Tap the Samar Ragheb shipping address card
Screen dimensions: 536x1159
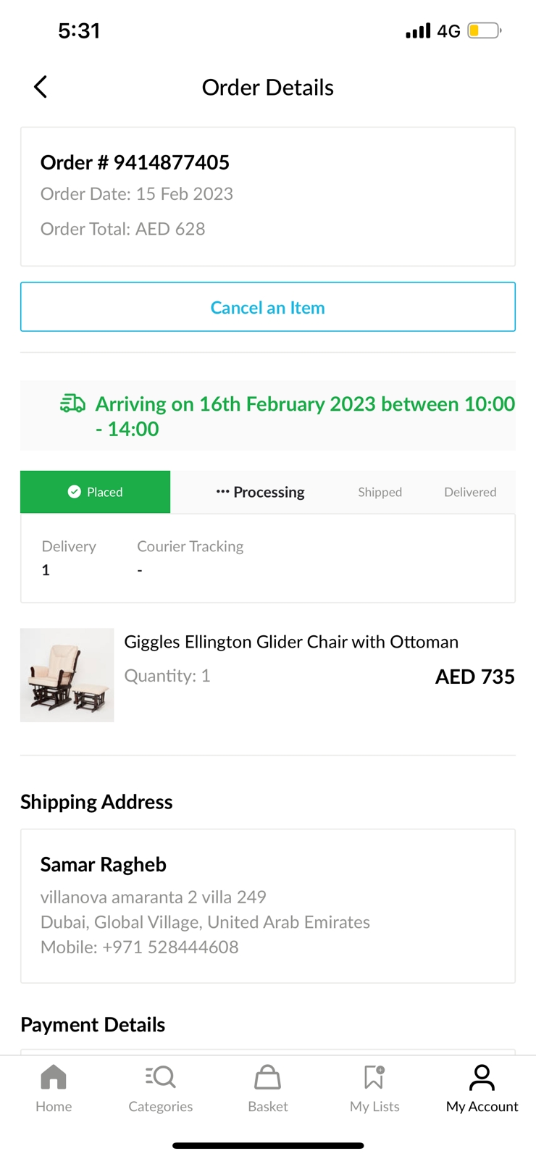[267, 905]
